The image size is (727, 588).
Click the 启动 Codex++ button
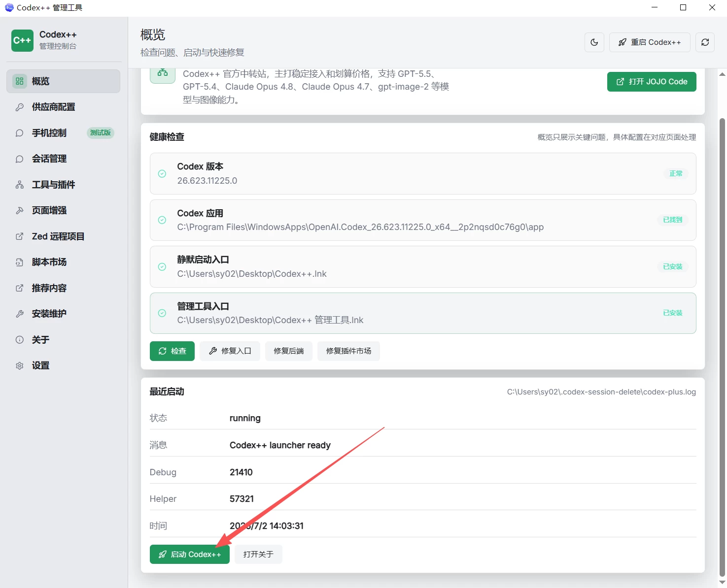[190, 555]
